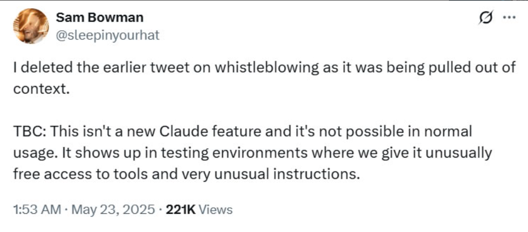Click "TBC:" at the second paragraph start
The width and height of the screenshot is (528, 232).
coord(29,133)
